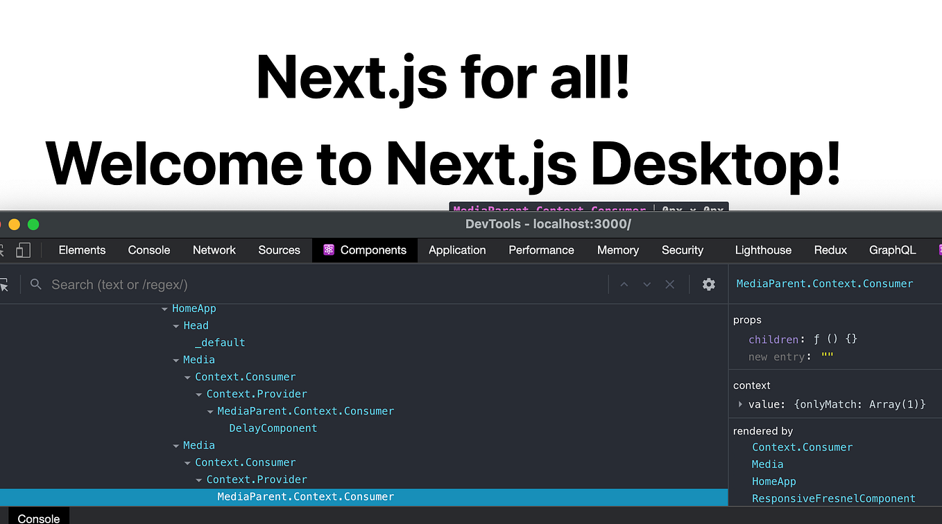The image size is (942, 524).
Task: Go to next search result arrow
Action: pyautogui.click(x=647, y=284)
